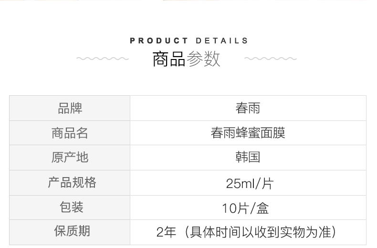Viewport: 377px width, 248px height.
Task: Click the black 商品 title text
Action: [168, 60]
